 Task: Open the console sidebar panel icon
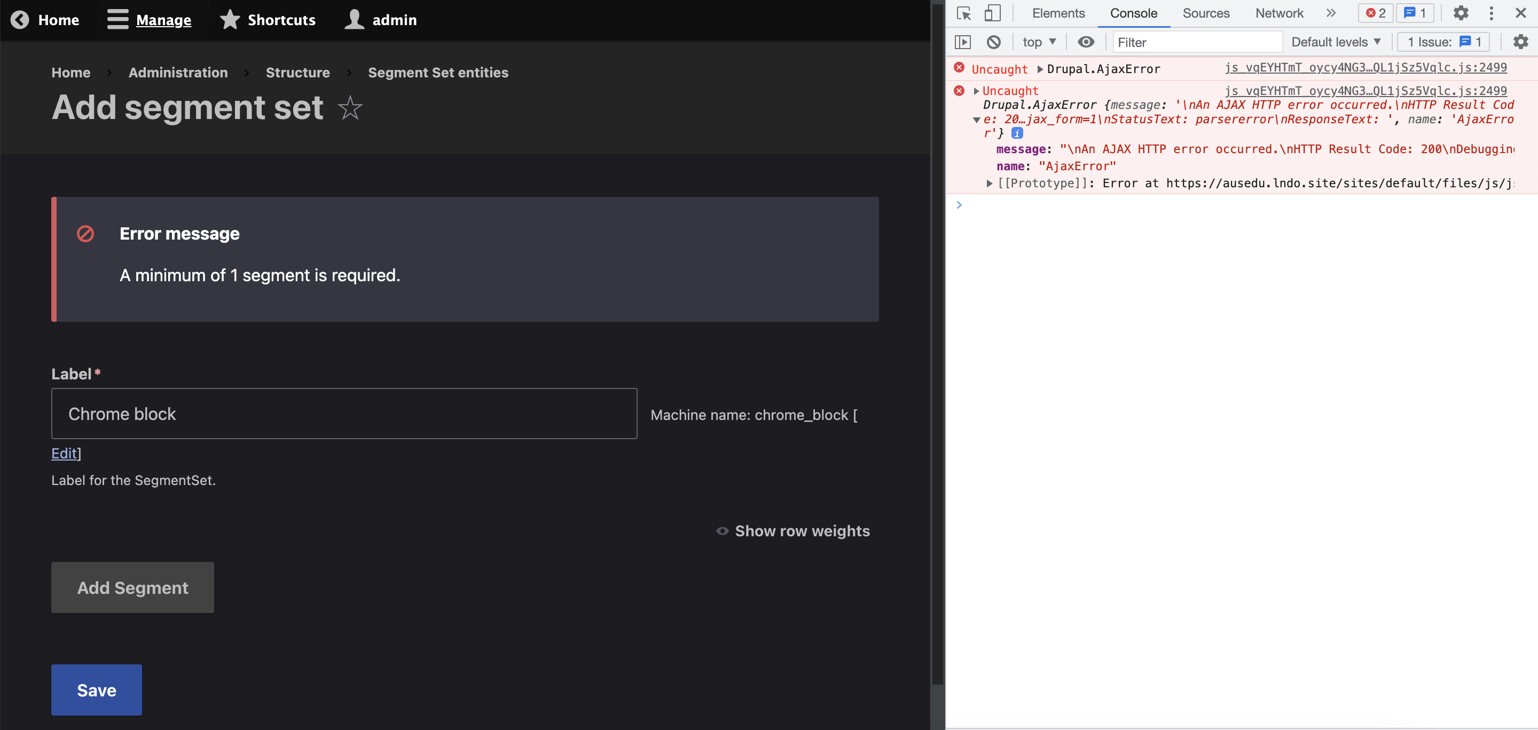point(963,42)
